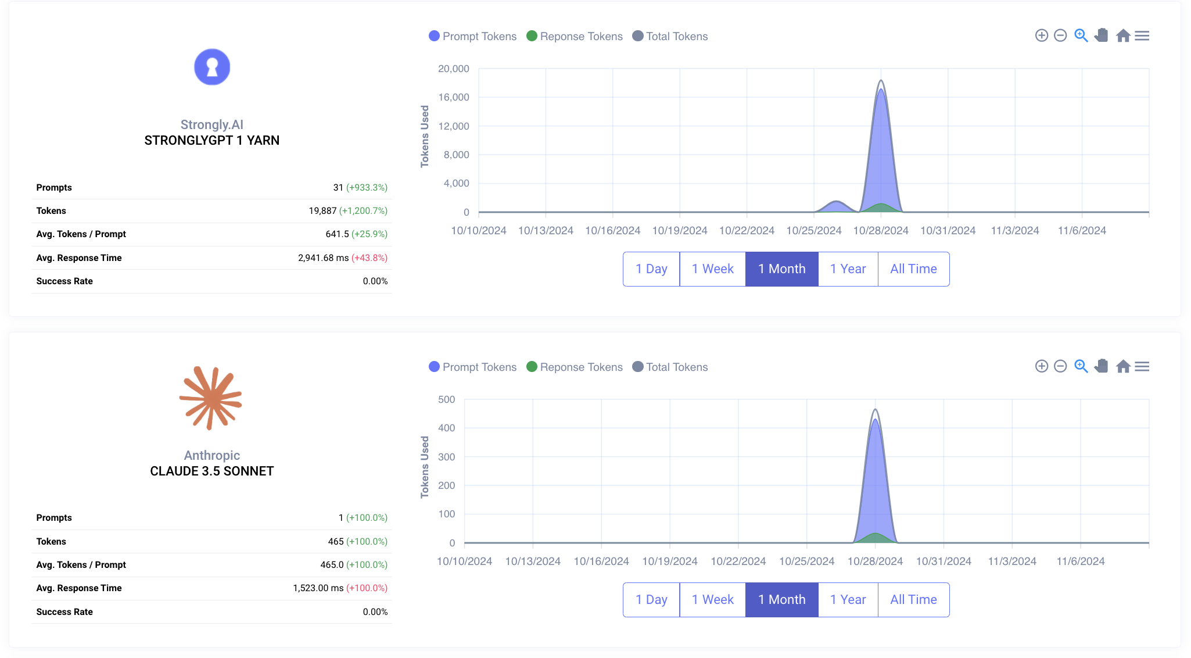1191x658 pixels.
Task: Click the Strongly.AI provider label
Action: click(x=212, y=125)
